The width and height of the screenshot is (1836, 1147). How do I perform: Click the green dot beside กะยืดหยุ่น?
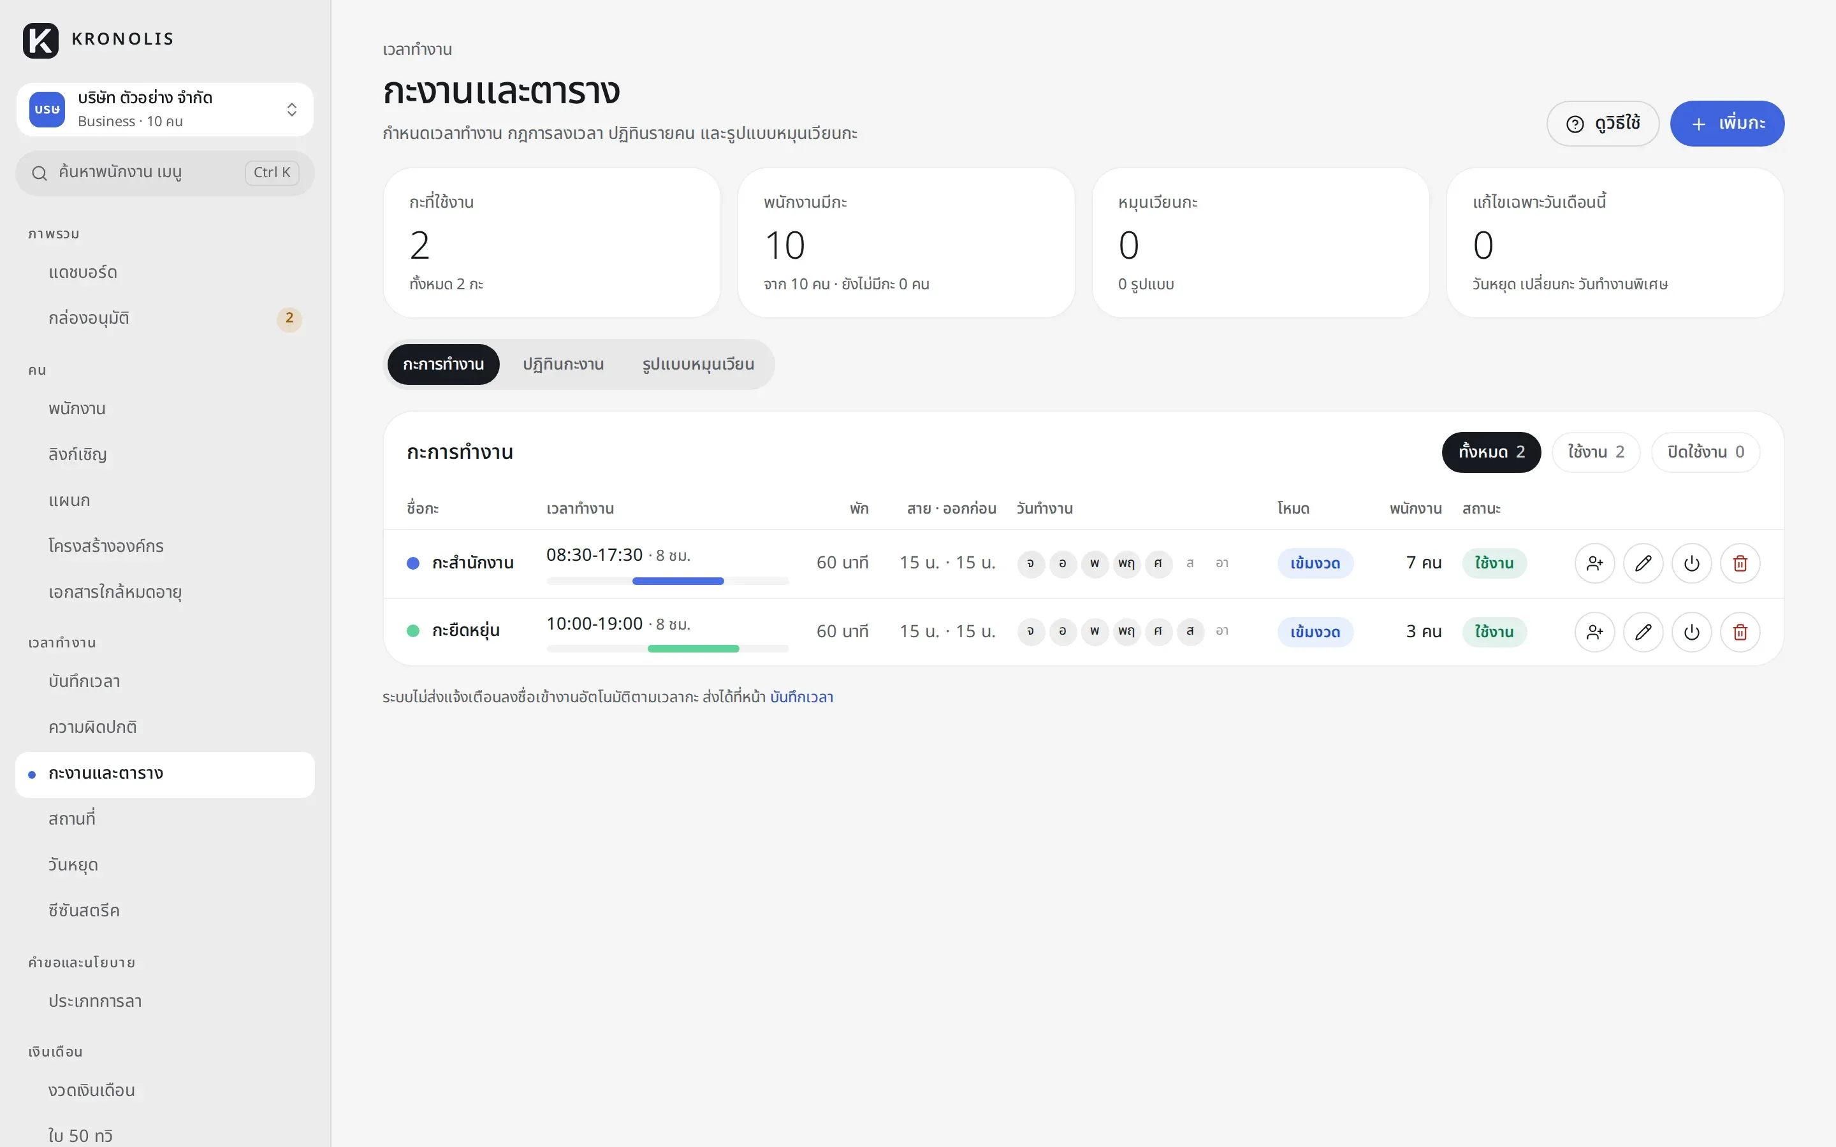tap(412, 631)
